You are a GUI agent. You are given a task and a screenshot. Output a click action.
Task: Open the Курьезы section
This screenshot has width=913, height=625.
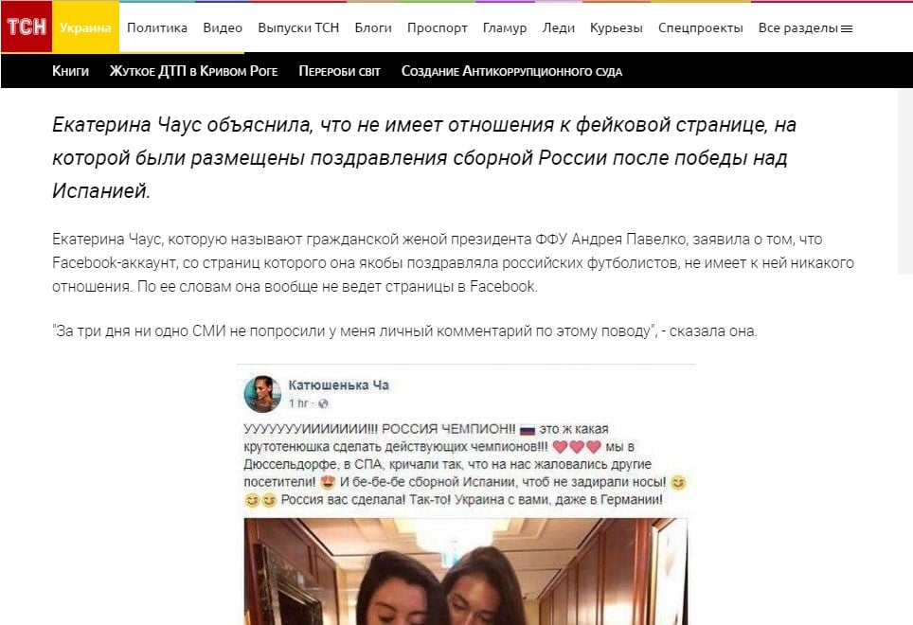coord(616,27)
